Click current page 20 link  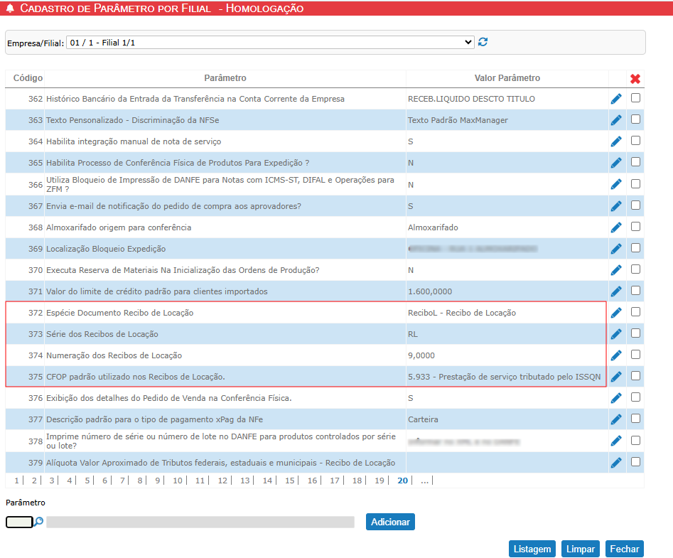pos(403,481)
